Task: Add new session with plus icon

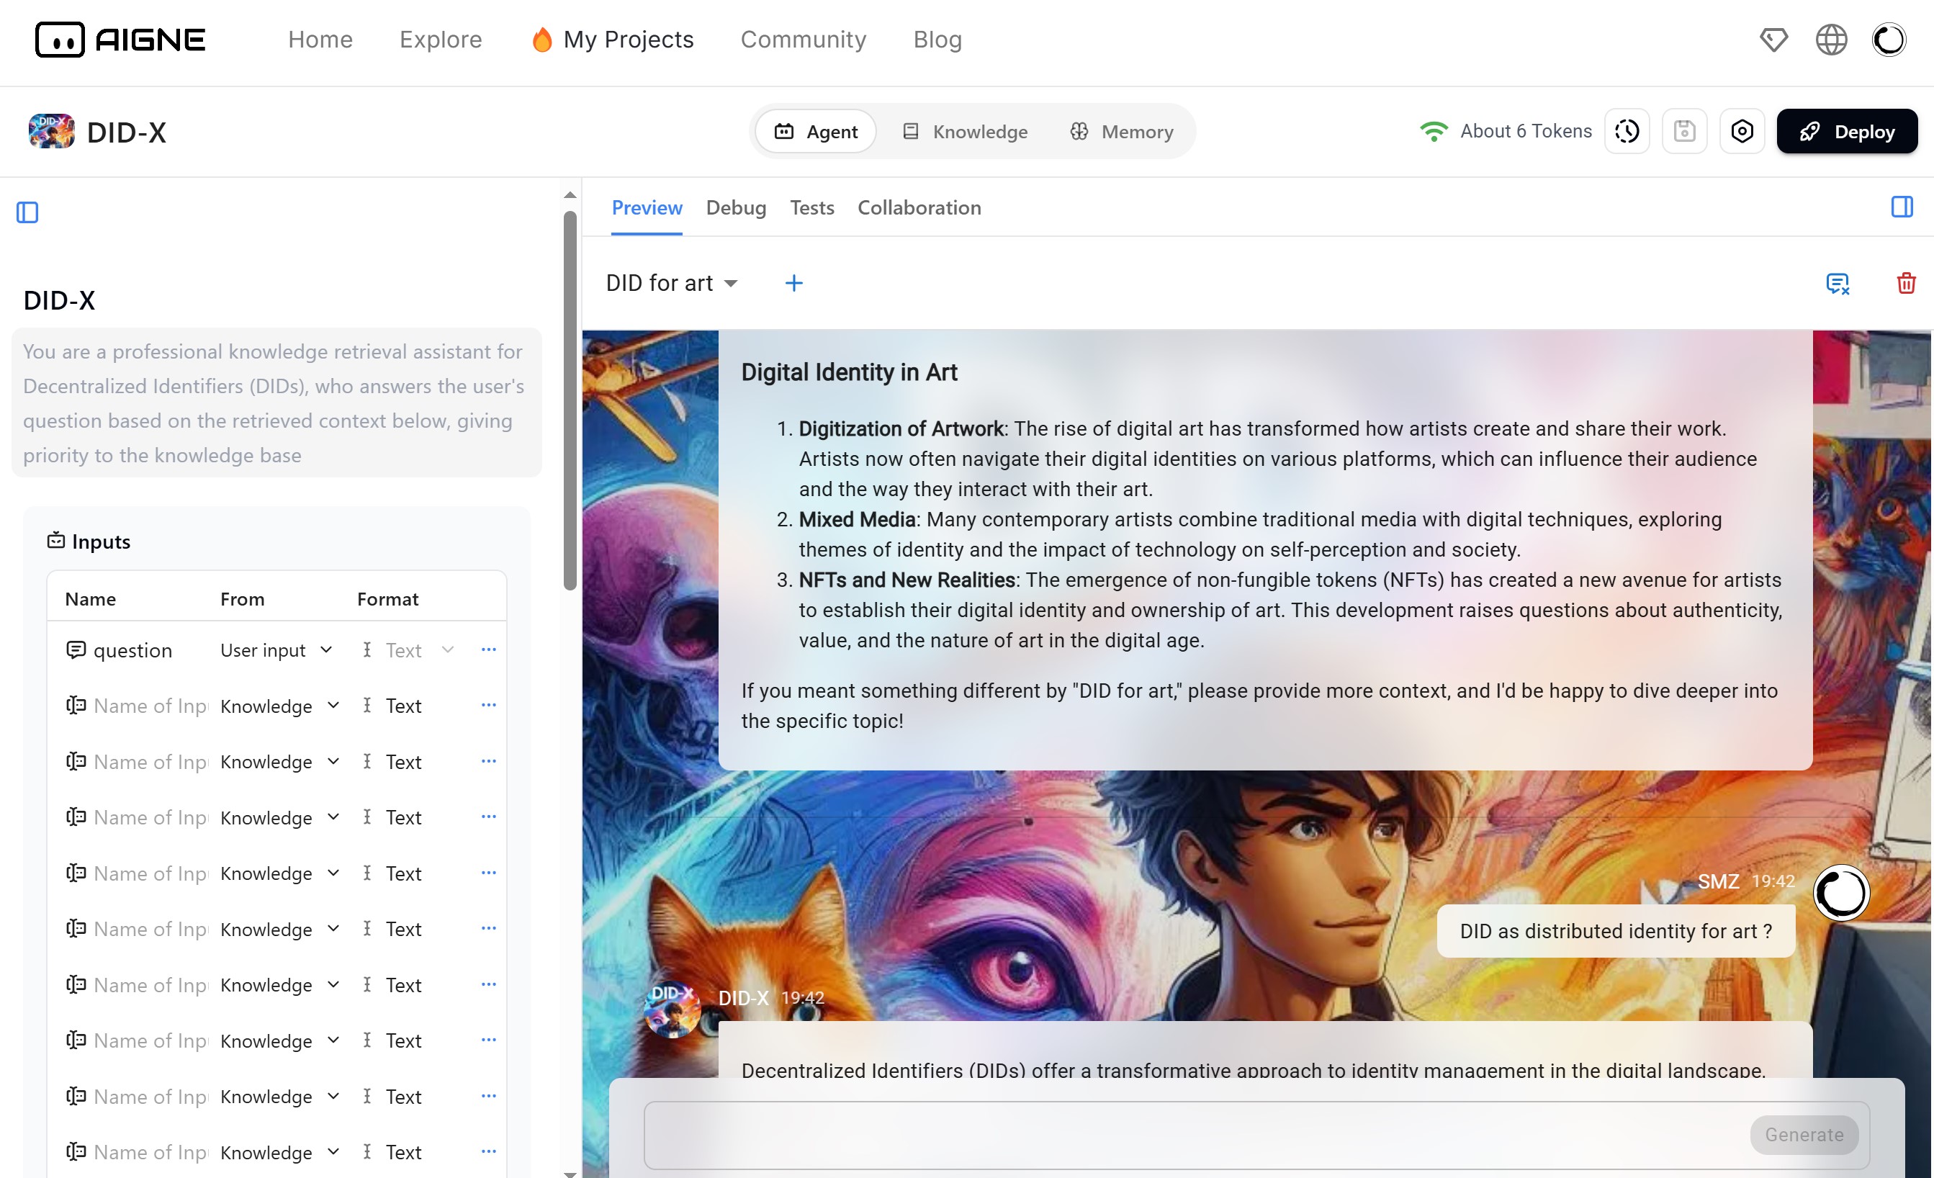Action: (793, 282)
